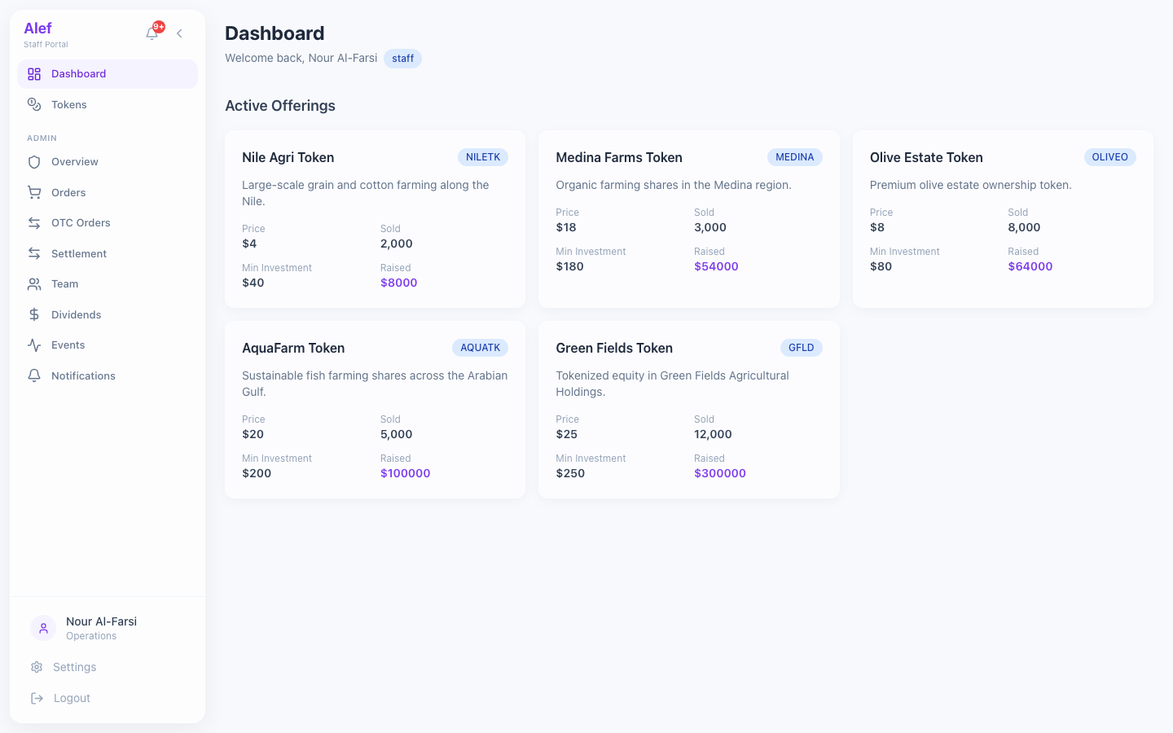Image resolution: width=1173 pixels, height=733 pixels.
Task: Open the Events activity page
Action: [68, 345]
